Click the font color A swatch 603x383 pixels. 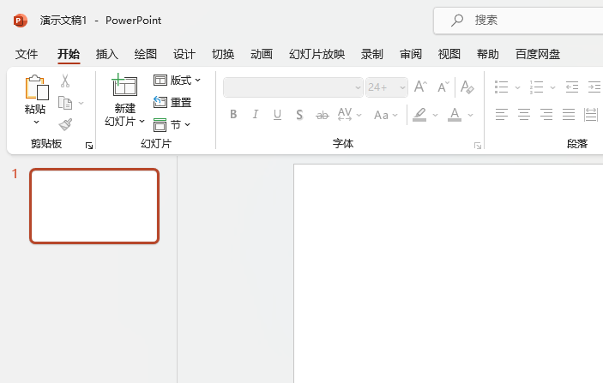[455, 115]
